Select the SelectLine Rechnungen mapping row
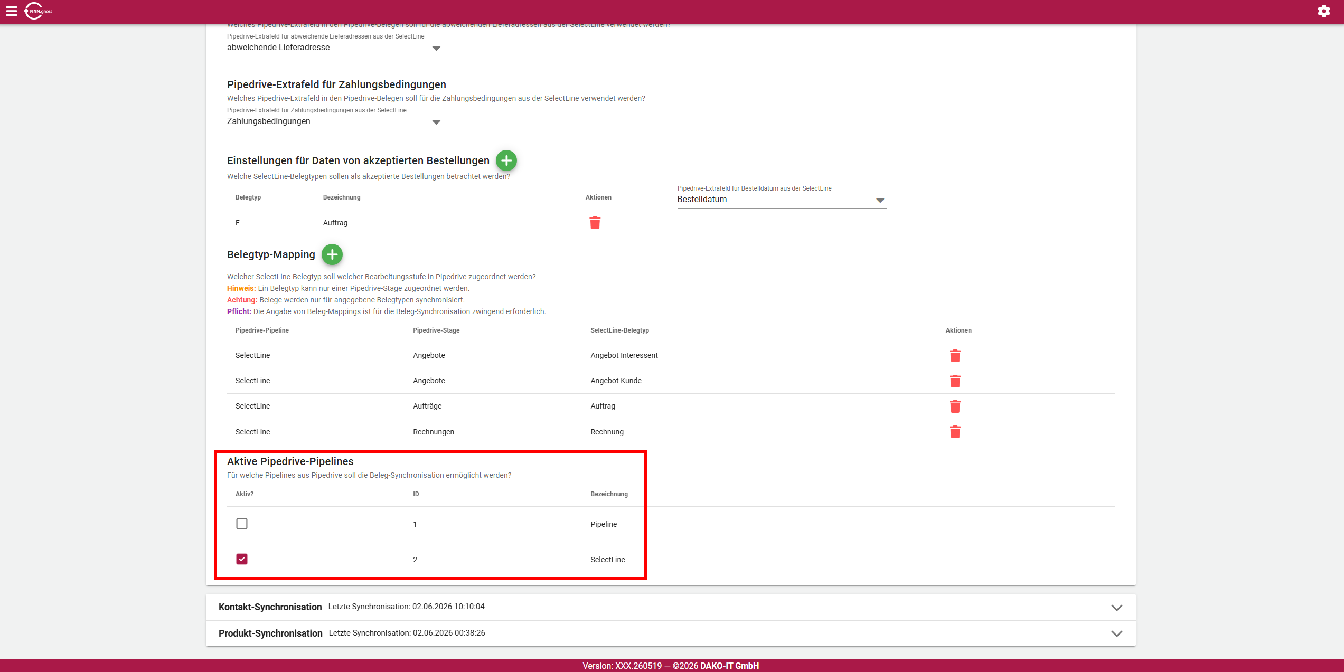This screenshot has height=672, width=1344. 671,432
